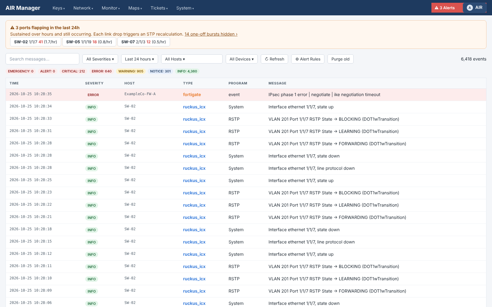Click the AIR Manager logo

tap(23, 8)
